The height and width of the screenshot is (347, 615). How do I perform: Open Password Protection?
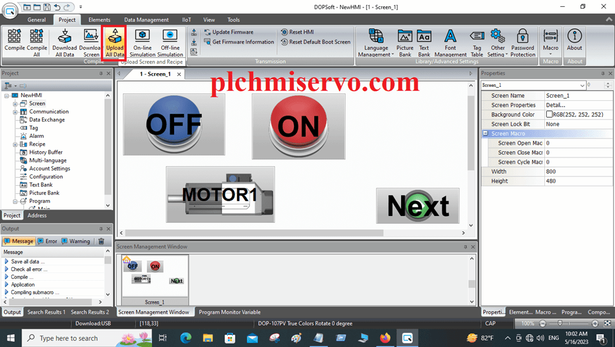point(522,42)
